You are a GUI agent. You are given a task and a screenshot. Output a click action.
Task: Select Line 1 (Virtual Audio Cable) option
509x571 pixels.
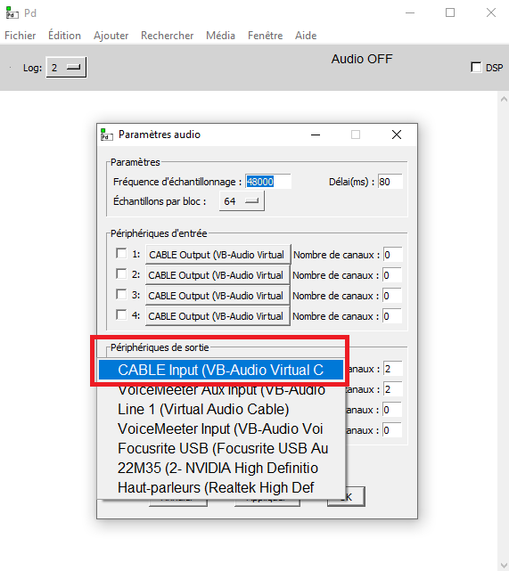(221, 409)
